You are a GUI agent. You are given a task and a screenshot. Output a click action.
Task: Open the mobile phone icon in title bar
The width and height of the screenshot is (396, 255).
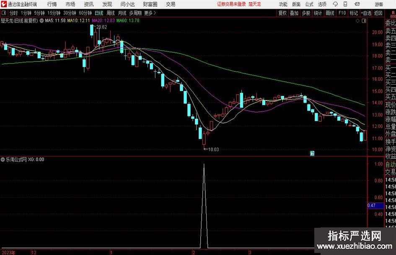345,4
